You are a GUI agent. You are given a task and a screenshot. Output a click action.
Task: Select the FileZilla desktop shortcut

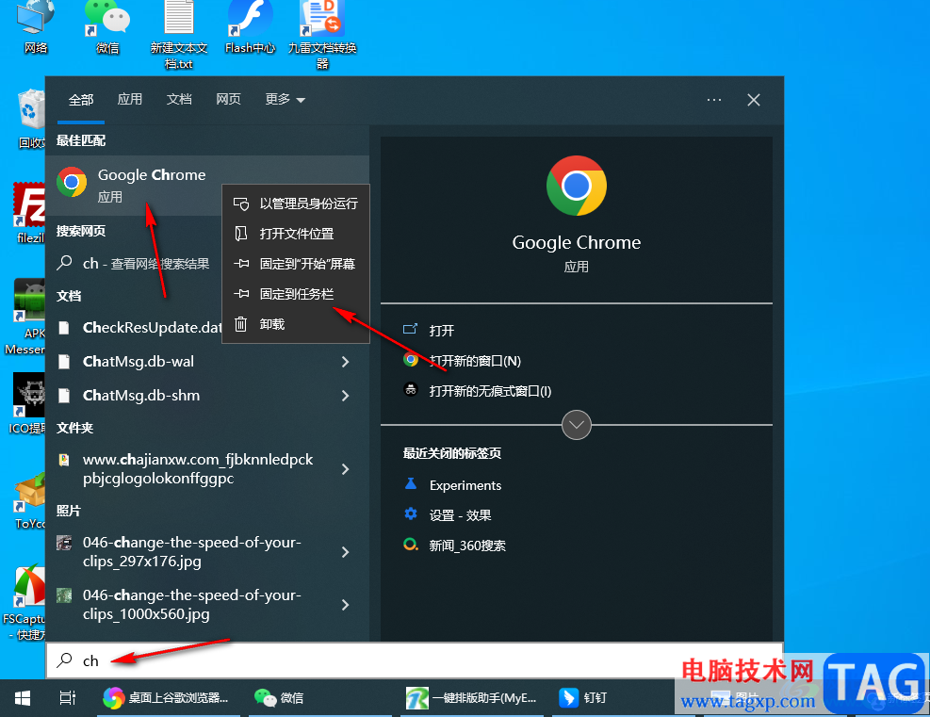(29, 213)
